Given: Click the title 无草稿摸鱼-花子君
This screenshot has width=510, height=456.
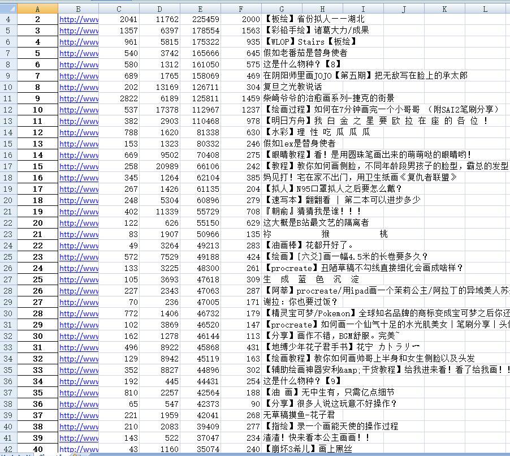Looking at the screenshot, I should coord(299,415).
